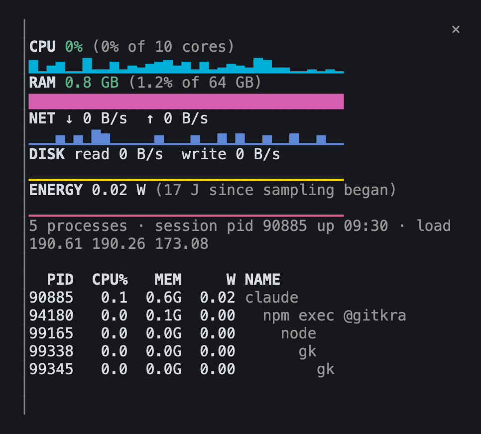Click the PID column header
481x434 pixels.
coord(60,280)
